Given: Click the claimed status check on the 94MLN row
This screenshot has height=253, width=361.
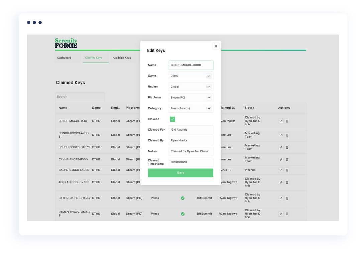Looking at the screenshot, I should pos(183,214).
